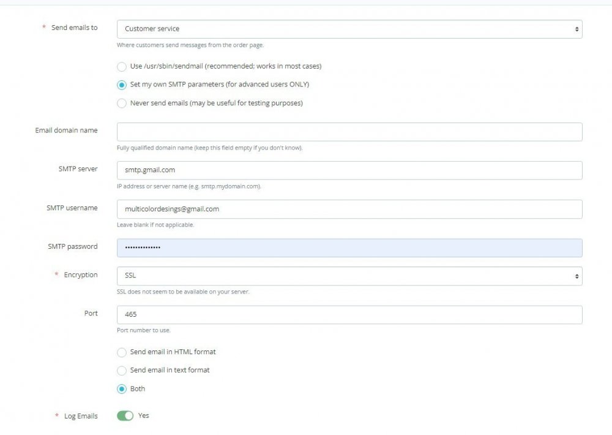The height and width of the screenshot is (435, 612).
Task: Click the Port number field
Action: (349, 314)
